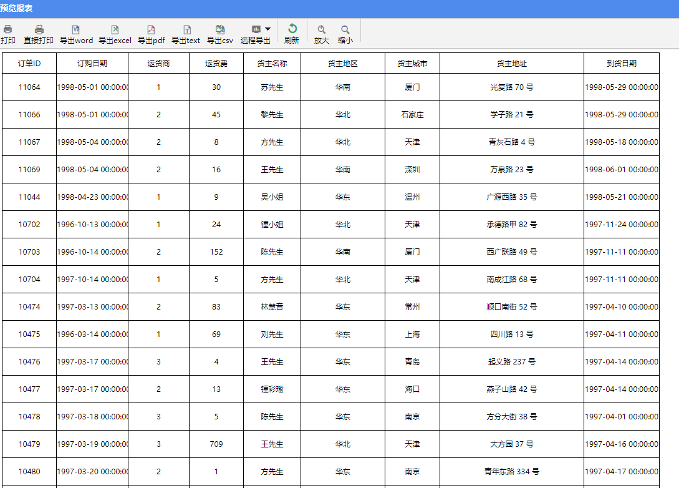Refresh the report with 刷新 icon
The width and height of the screenshot is (679, 488).
292,29
